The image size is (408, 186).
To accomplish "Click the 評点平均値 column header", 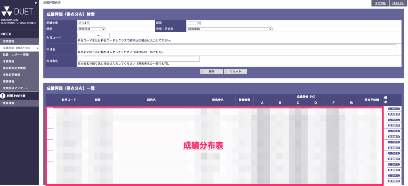I will coord(372,100).
